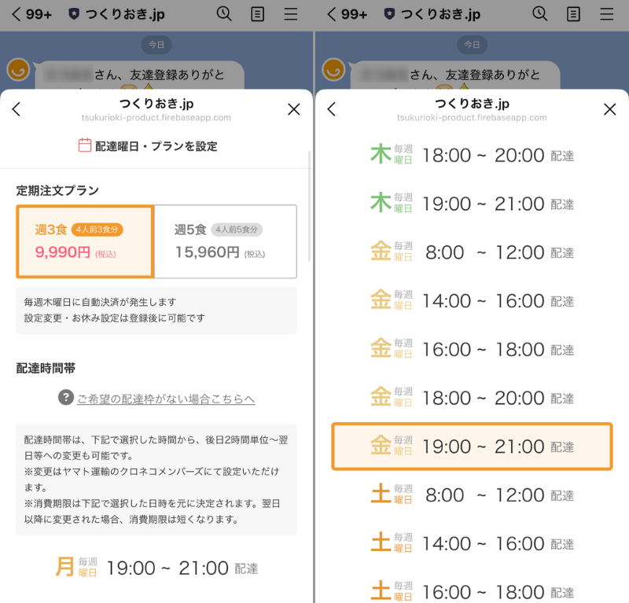Image resolution: width=629 pixels, height=603 pixels.
Task: Tap left つくりおき.jp chat title
Action: [x=125, y=14]
